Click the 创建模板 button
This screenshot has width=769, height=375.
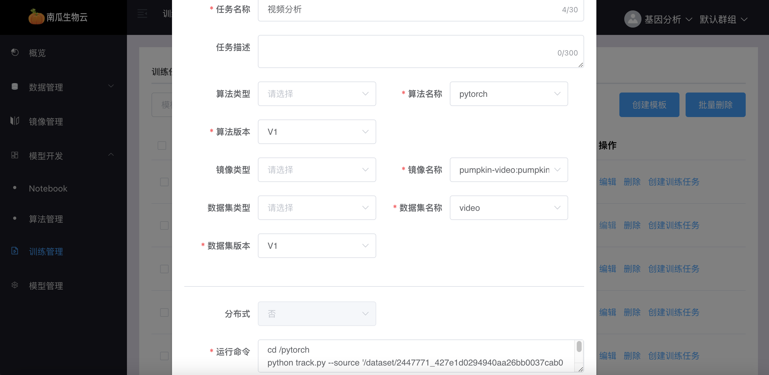point(649,105)
